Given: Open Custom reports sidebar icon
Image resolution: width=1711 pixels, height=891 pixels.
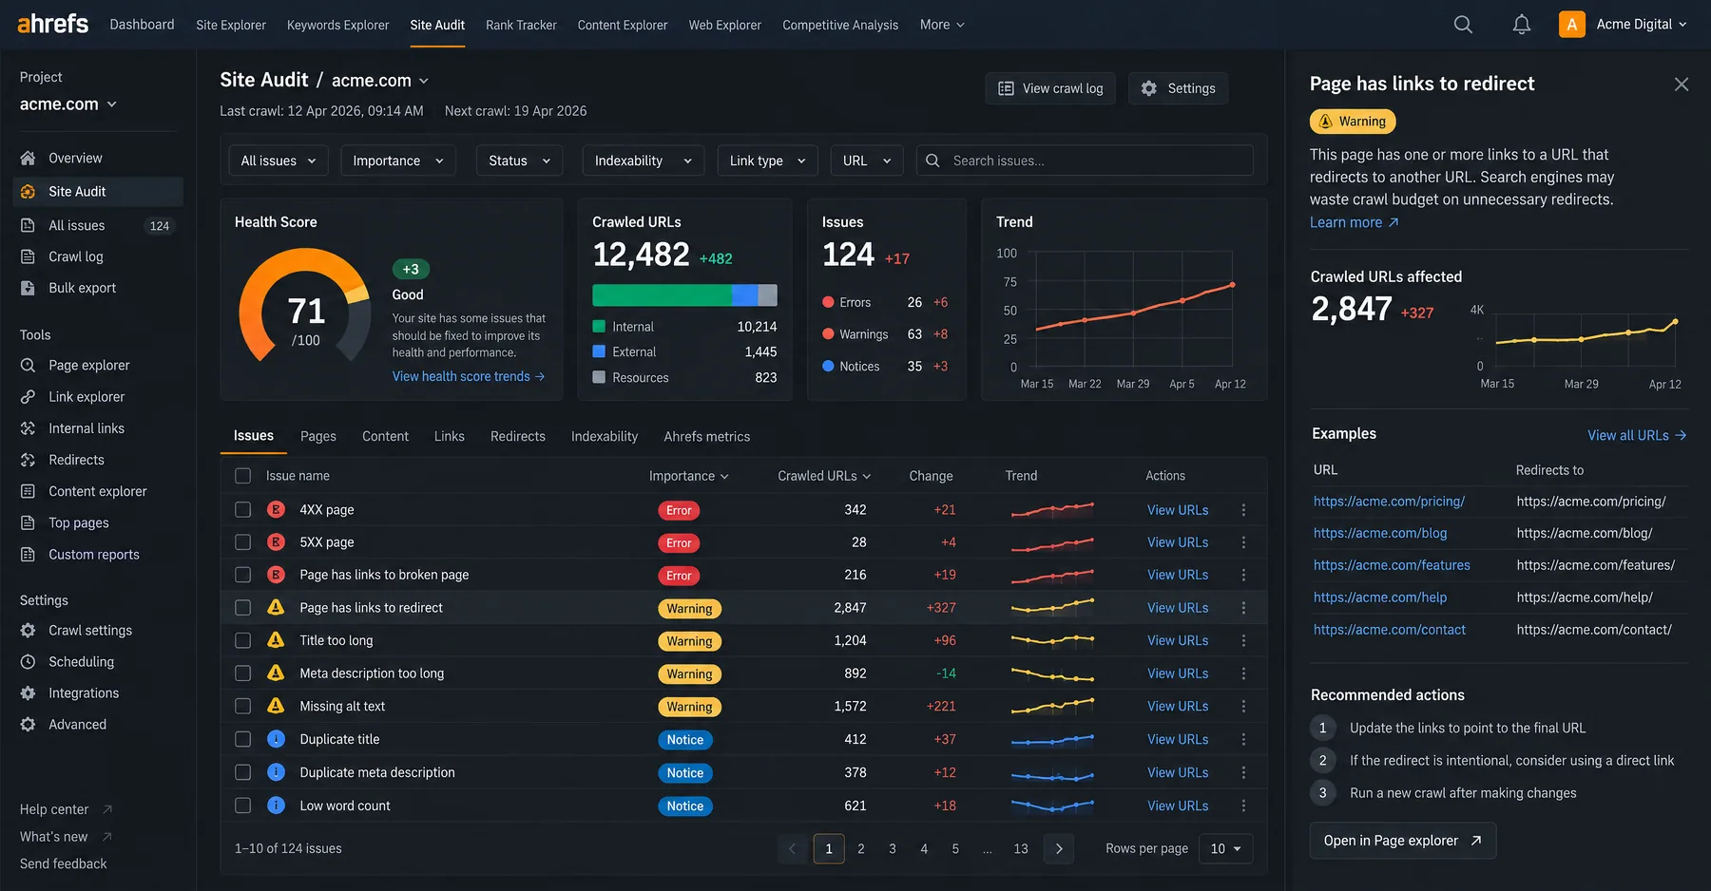Looking at the screenshot, I should 29,554.
